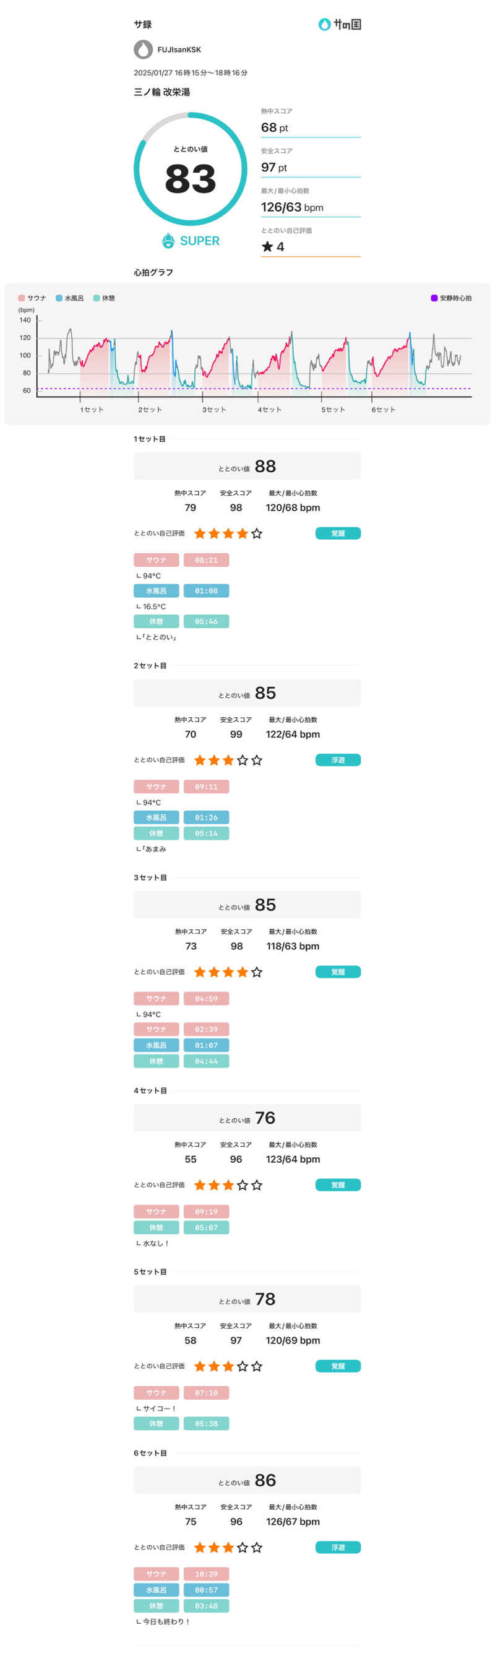Click the first star in 6セット目 rating
The height and width of the screenshot is (1664, 495).
point(200,1548)
